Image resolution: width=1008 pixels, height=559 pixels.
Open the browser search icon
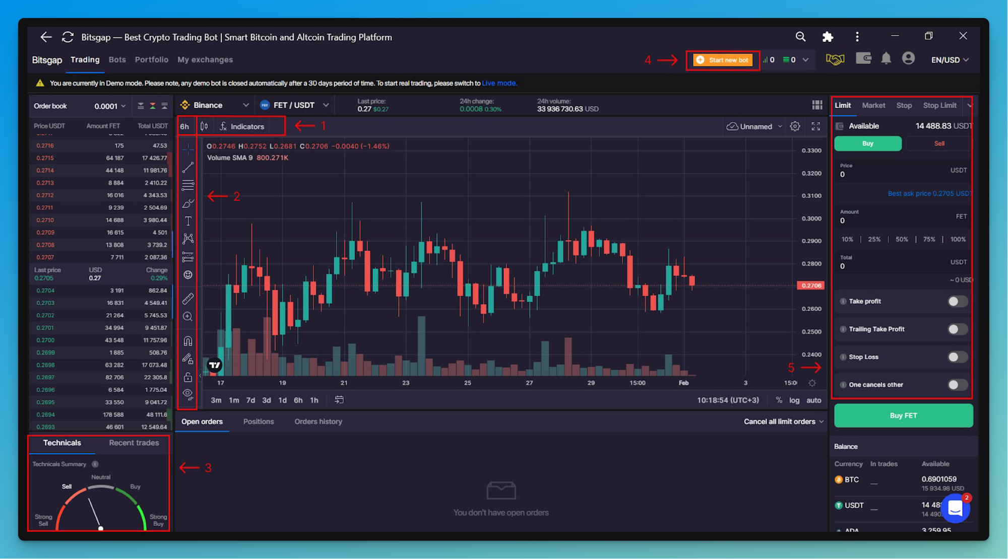800,37
